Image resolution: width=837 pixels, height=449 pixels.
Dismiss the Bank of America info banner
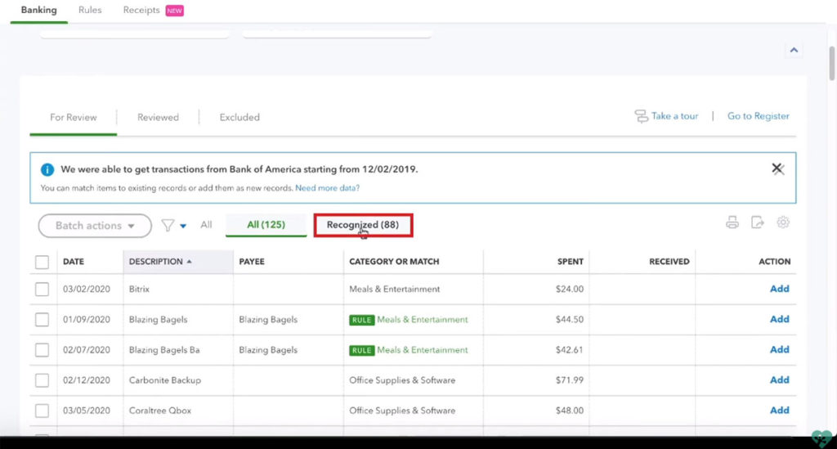coord(777,168)
